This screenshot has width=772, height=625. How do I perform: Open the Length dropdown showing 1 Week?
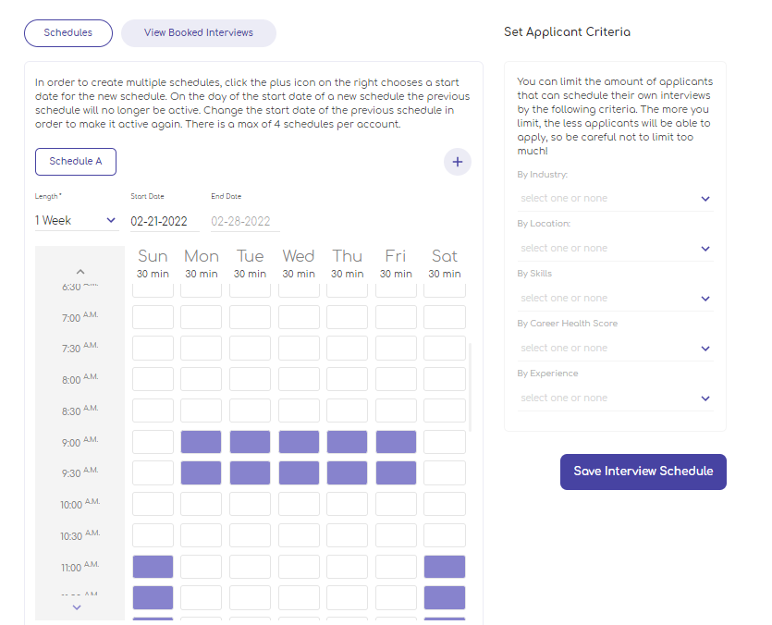(x=76, y=220)
